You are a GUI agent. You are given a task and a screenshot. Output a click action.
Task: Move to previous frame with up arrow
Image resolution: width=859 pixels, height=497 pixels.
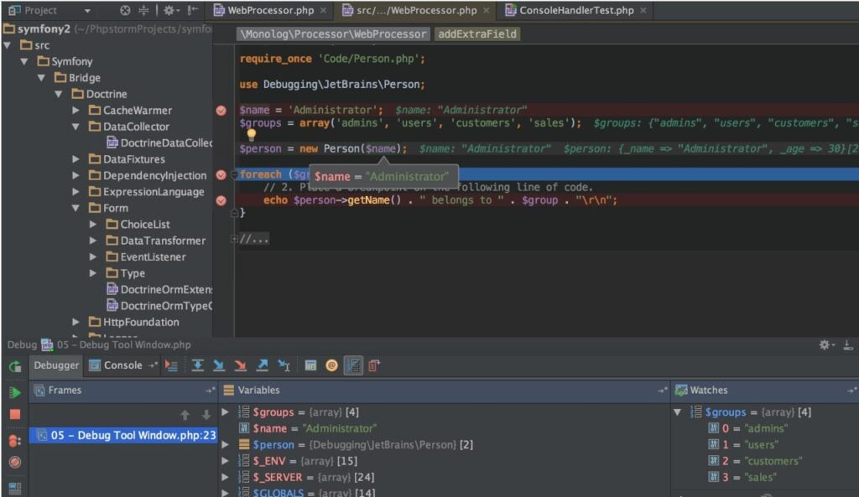(185, 415)
